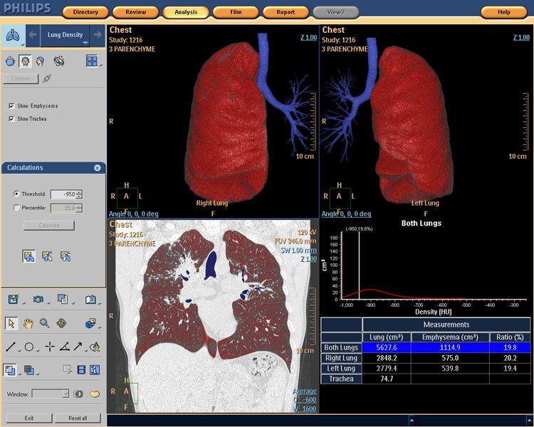The width and height of the screenshot is (534, 427).
Task: Click the Angle 0, 0, 0 deg link in the Right Lung view
Action: 134,213
